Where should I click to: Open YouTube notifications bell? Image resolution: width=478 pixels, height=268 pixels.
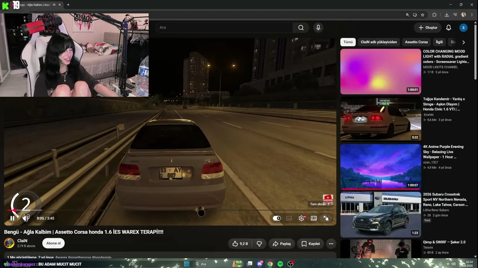[x=449, y=28]
